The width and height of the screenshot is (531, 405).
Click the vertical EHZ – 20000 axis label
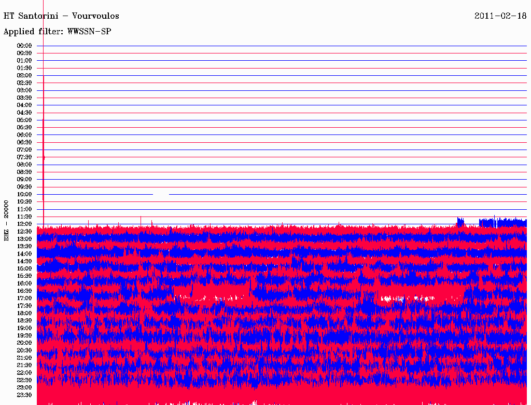click(x=6, y=220)
